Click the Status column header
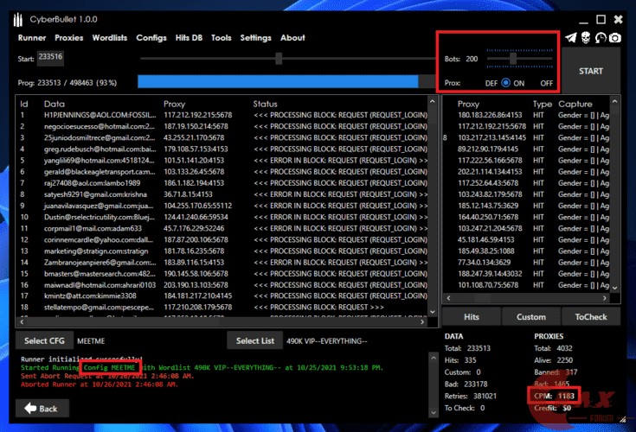Viewport: 636px width, 432px height. (x=266, y=104)
